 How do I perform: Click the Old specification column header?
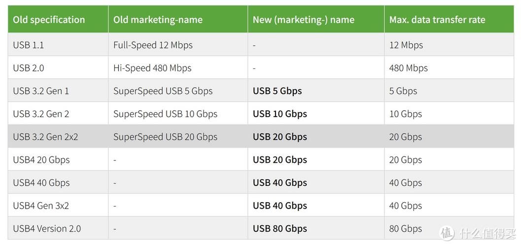tap(58, 20)
